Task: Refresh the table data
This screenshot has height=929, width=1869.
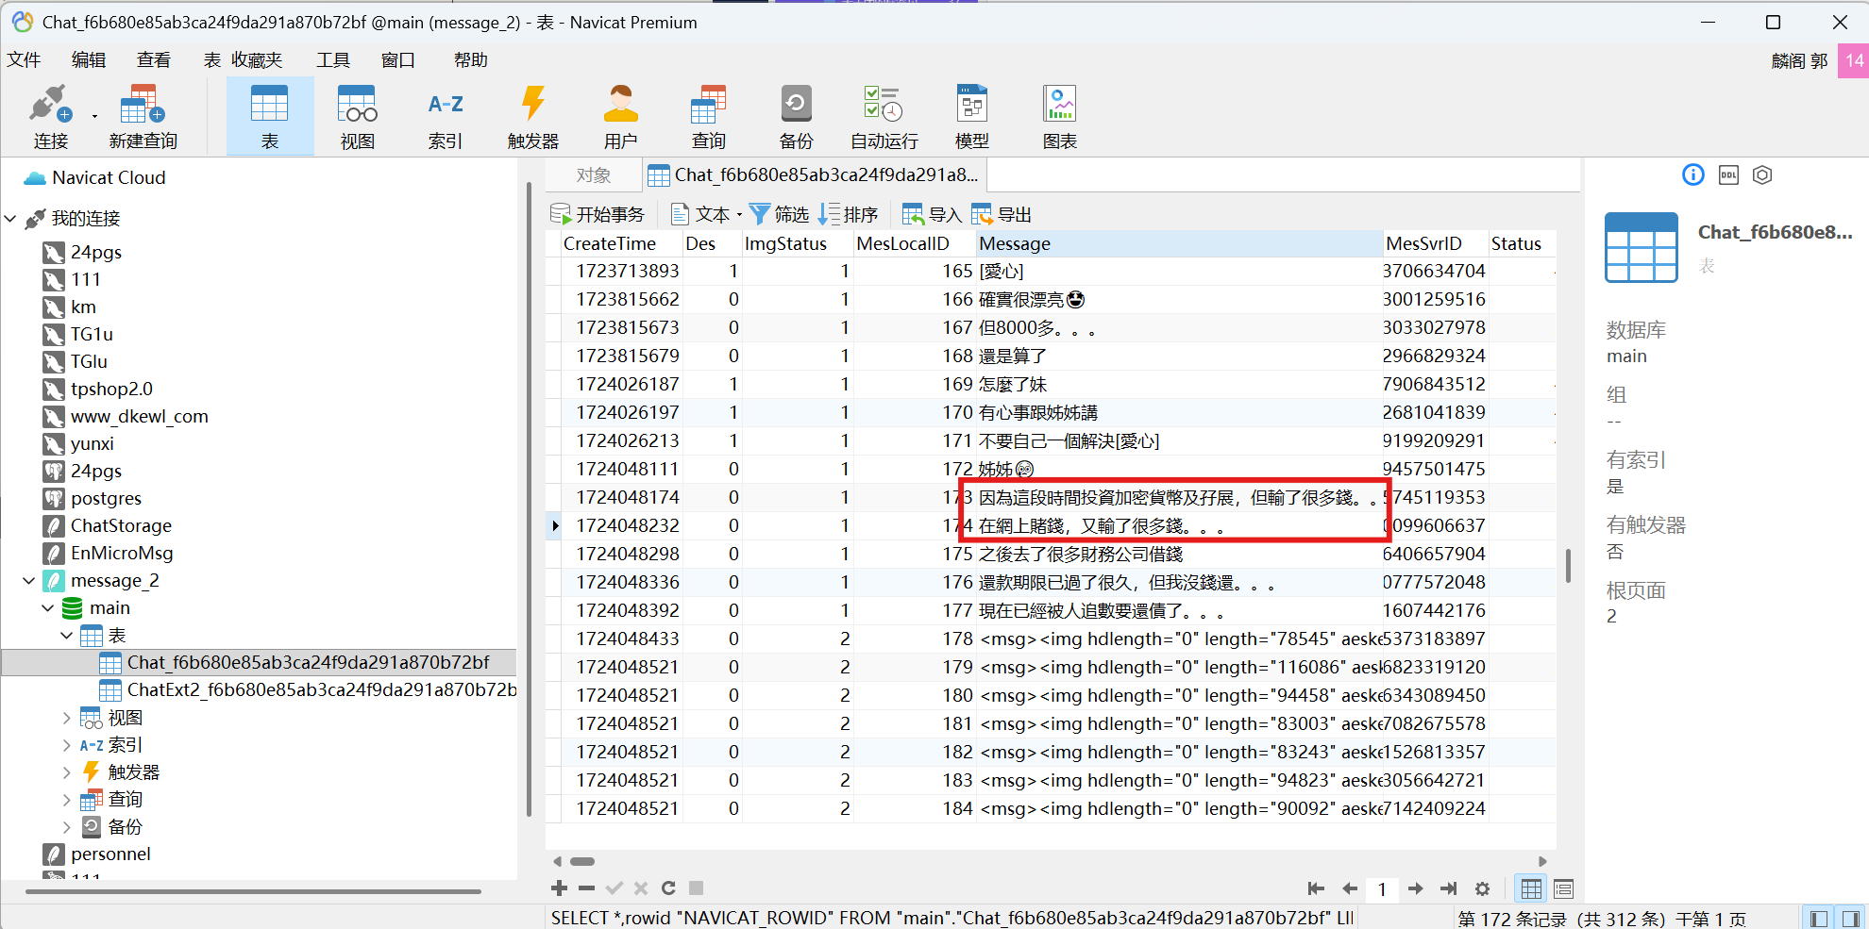Action: point(668,888)
